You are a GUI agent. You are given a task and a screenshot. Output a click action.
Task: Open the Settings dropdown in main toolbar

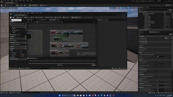click(x=169, y=5)
